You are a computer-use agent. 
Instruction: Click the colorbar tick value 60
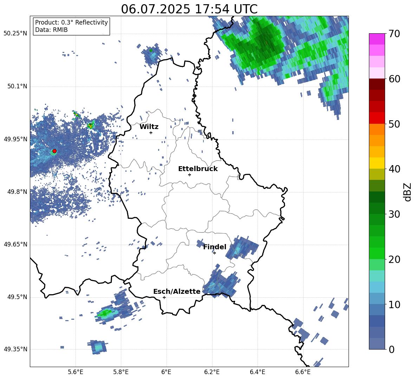(x=394, y=79)
